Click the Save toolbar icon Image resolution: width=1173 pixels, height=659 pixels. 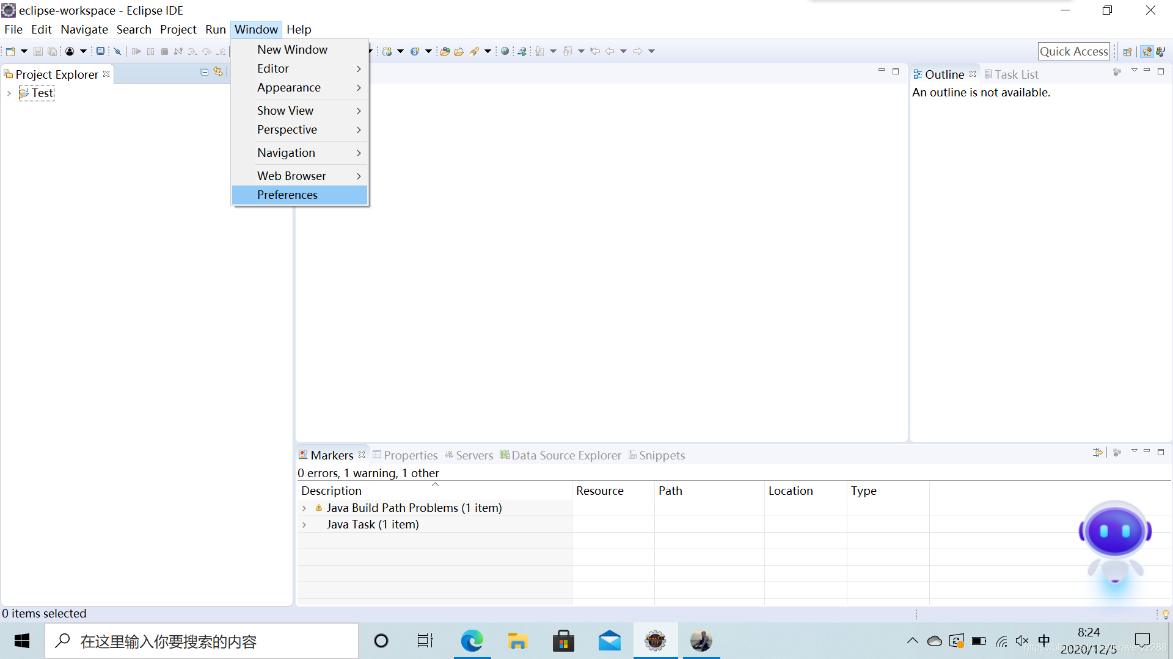coord(38,51)
